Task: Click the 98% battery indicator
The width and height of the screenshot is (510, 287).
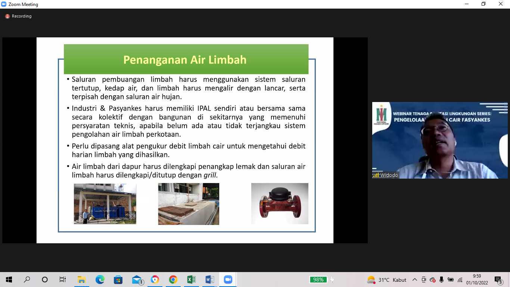Action: (318, 280)
